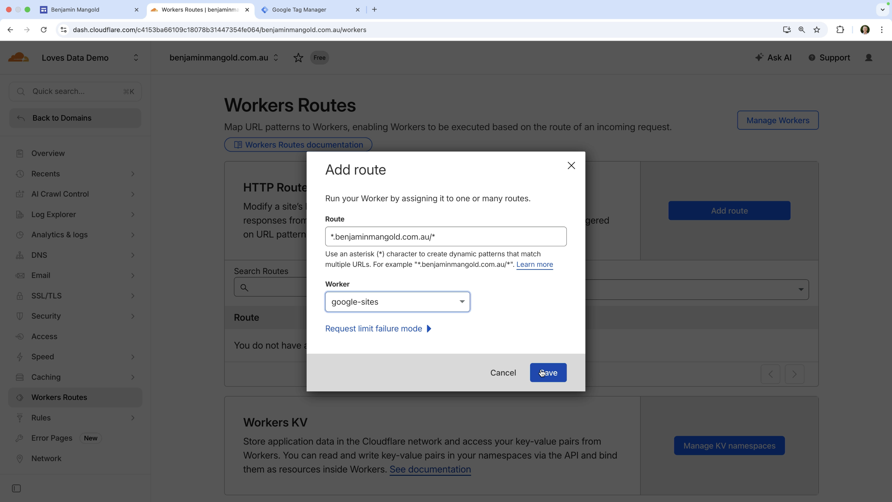892x502 pixels.
Task: Bookmark this page with the star icon
Action: [817, 30]
